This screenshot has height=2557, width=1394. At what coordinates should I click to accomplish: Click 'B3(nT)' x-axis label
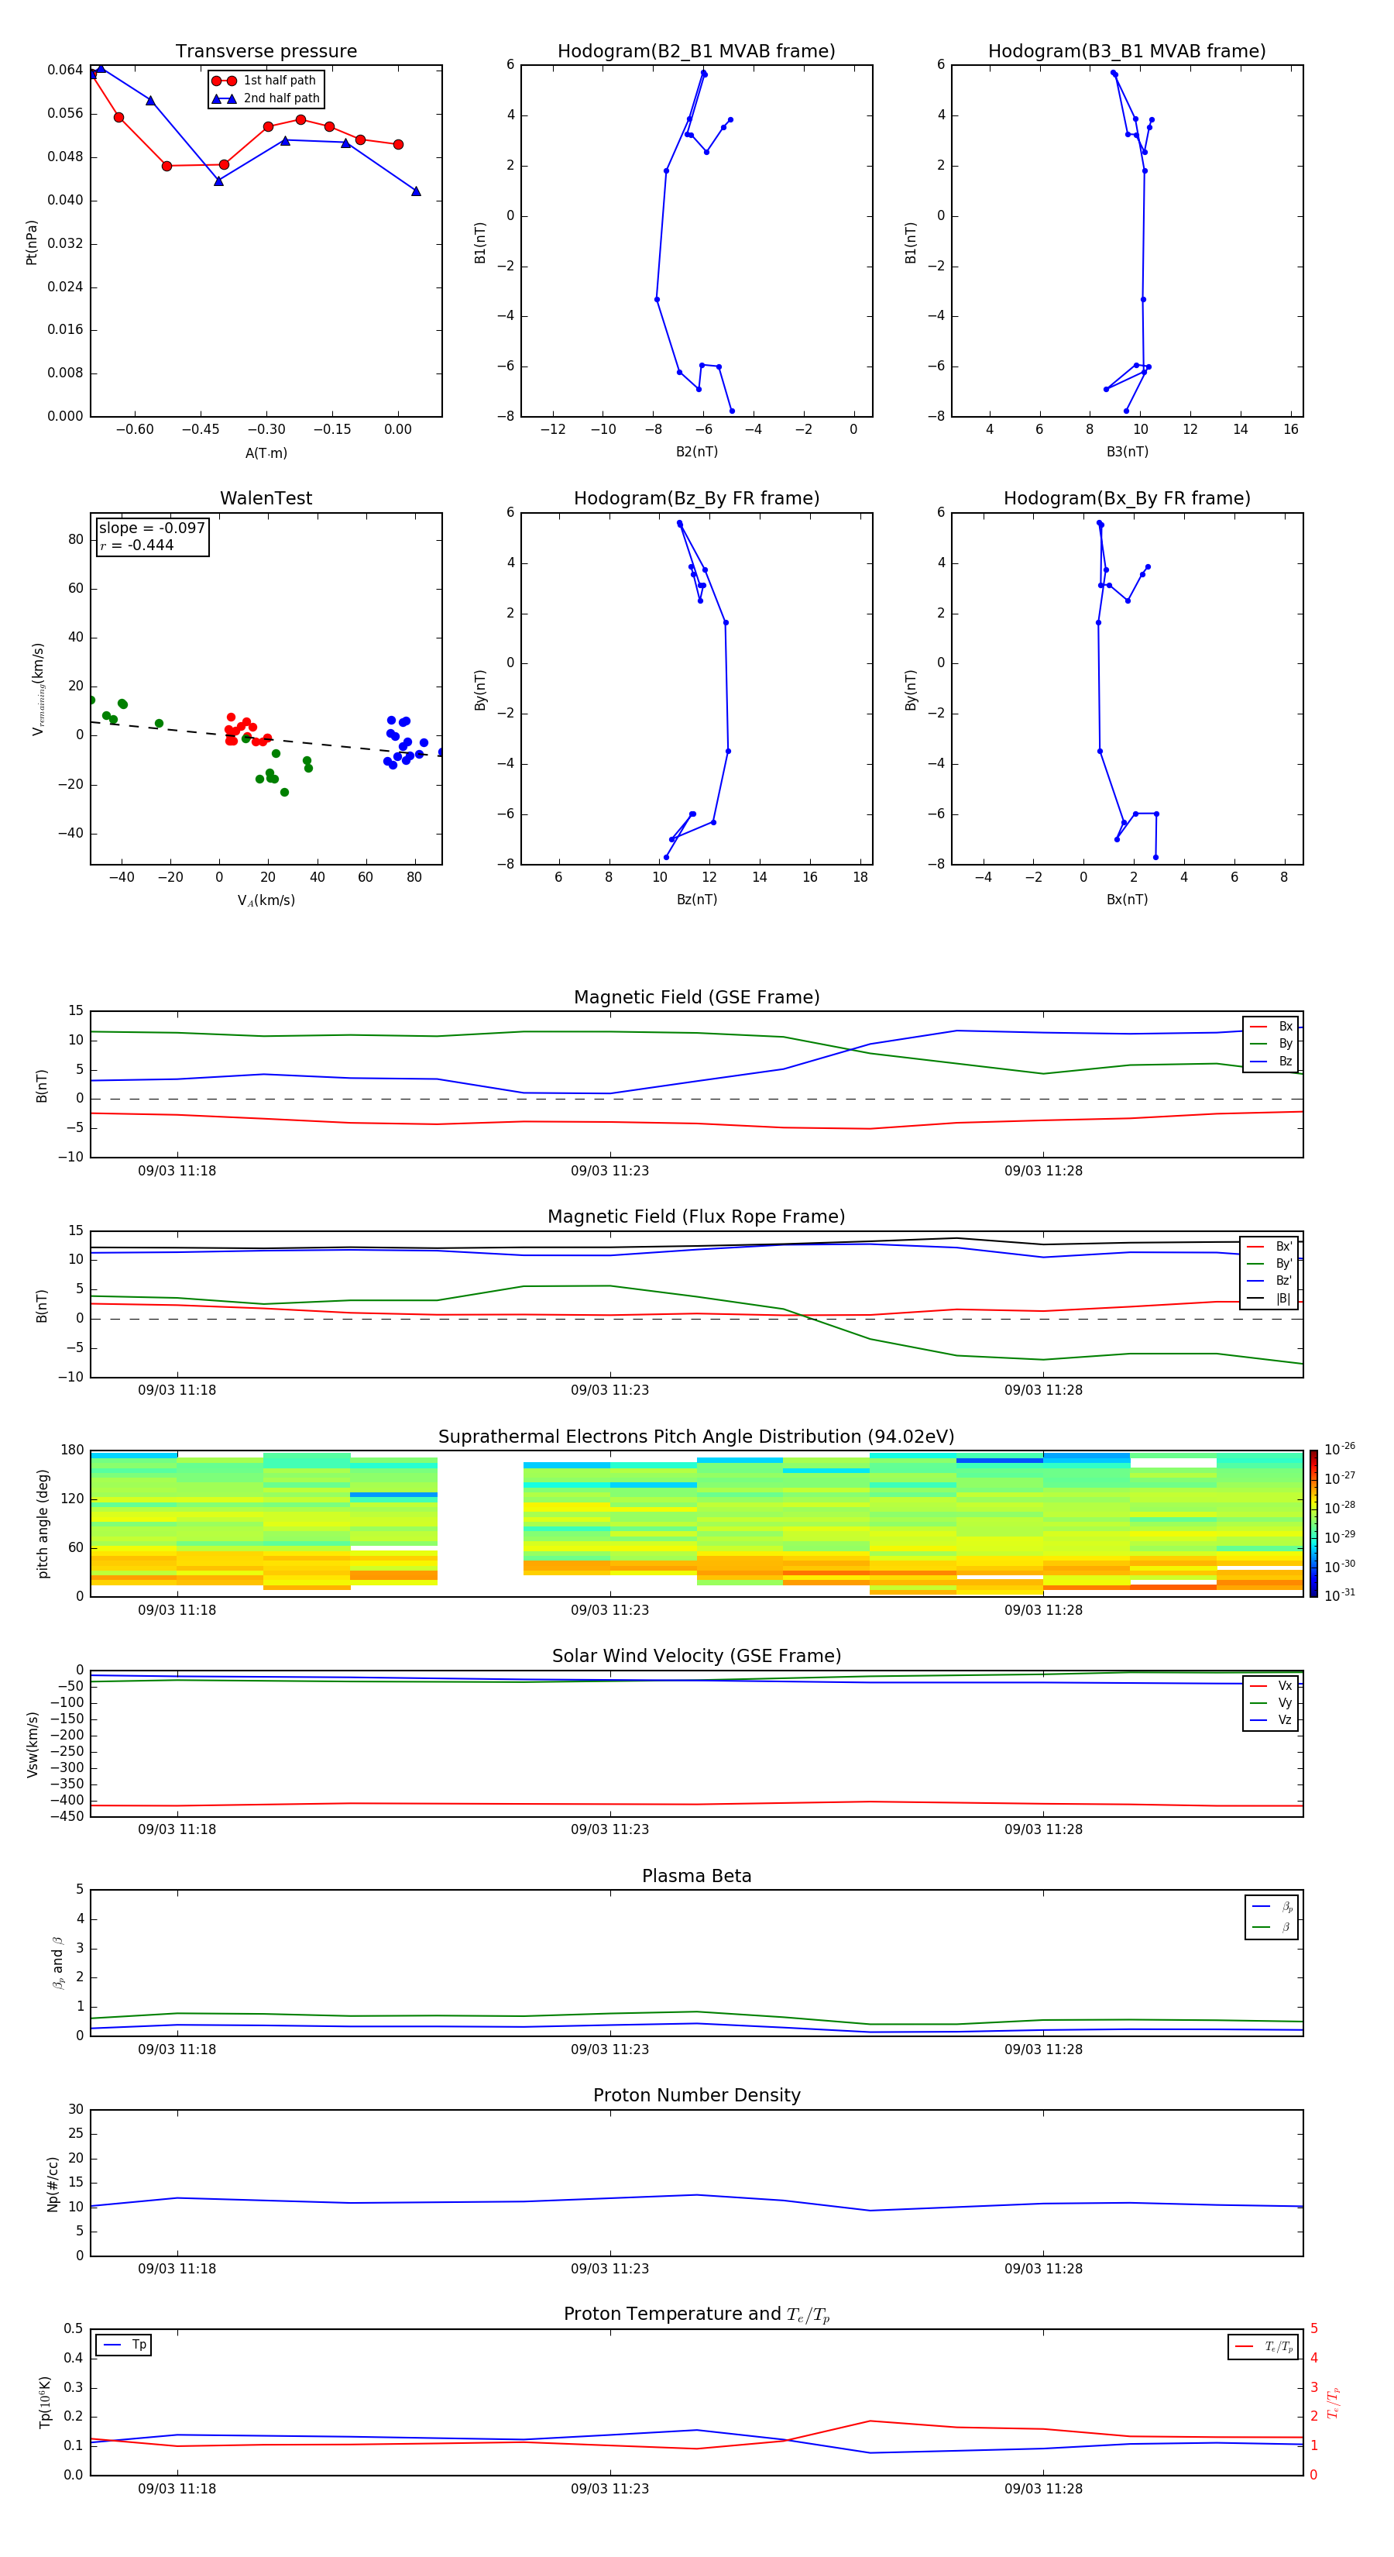tap(1127, 452)
